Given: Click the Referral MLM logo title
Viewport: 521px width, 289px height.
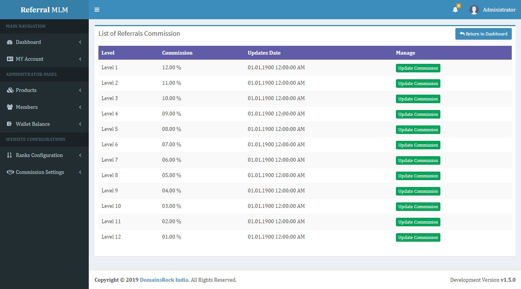Looking at the screenshot, I should [x=44, y=10].
